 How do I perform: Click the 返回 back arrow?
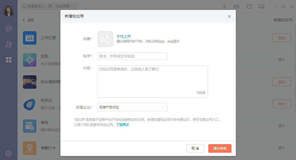26,20
